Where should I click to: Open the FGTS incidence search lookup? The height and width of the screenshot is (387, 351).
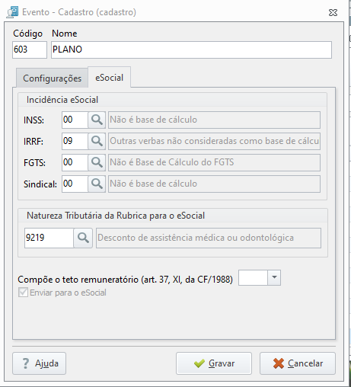coord(97,162)
